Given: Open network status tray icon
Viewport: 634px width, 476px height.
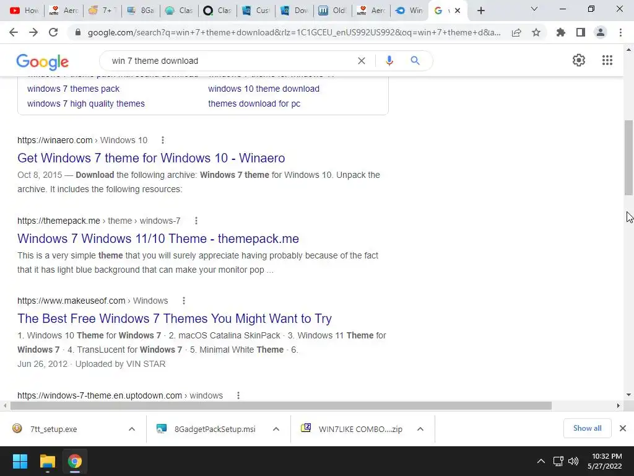Looking at the screenshot, I should tap(558, 461).
